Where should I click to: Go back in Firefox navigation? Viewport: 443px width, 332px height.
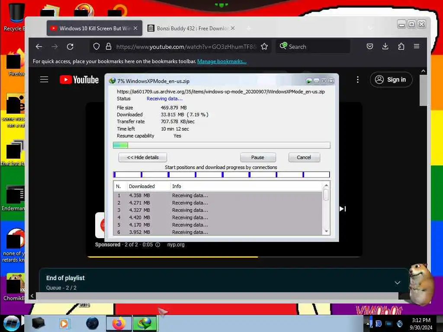(39, 47)
